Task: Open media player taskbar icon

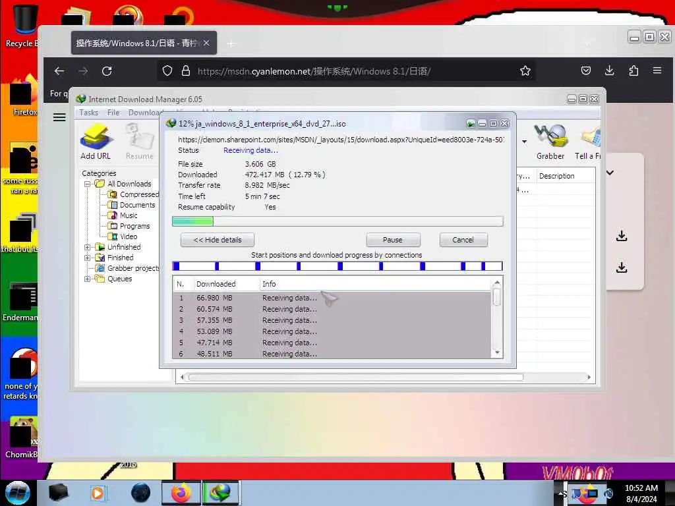Action: (98, 493)
